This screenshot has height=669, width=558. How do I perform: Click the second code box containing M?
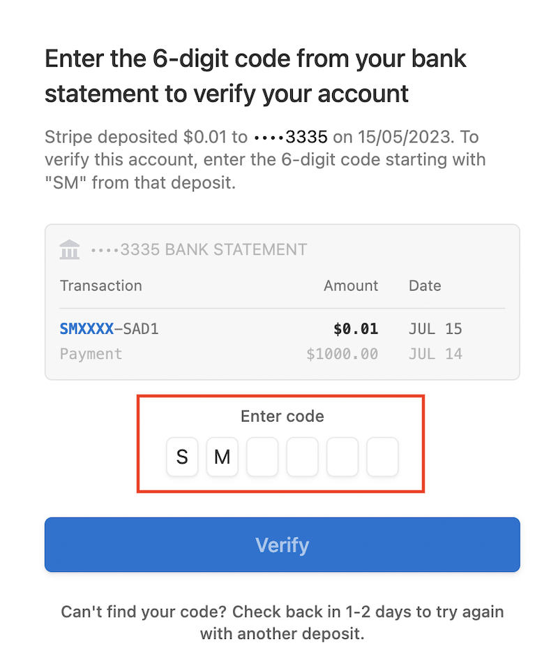click(x=223, y=457)
